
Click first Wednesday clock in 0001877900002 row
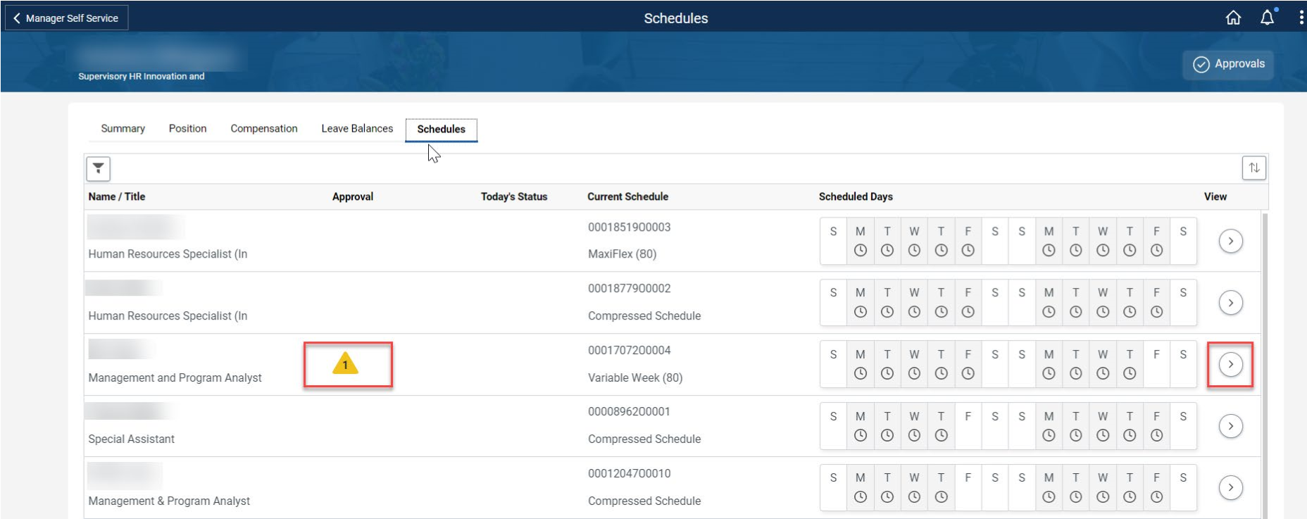(x=914, y=312)
